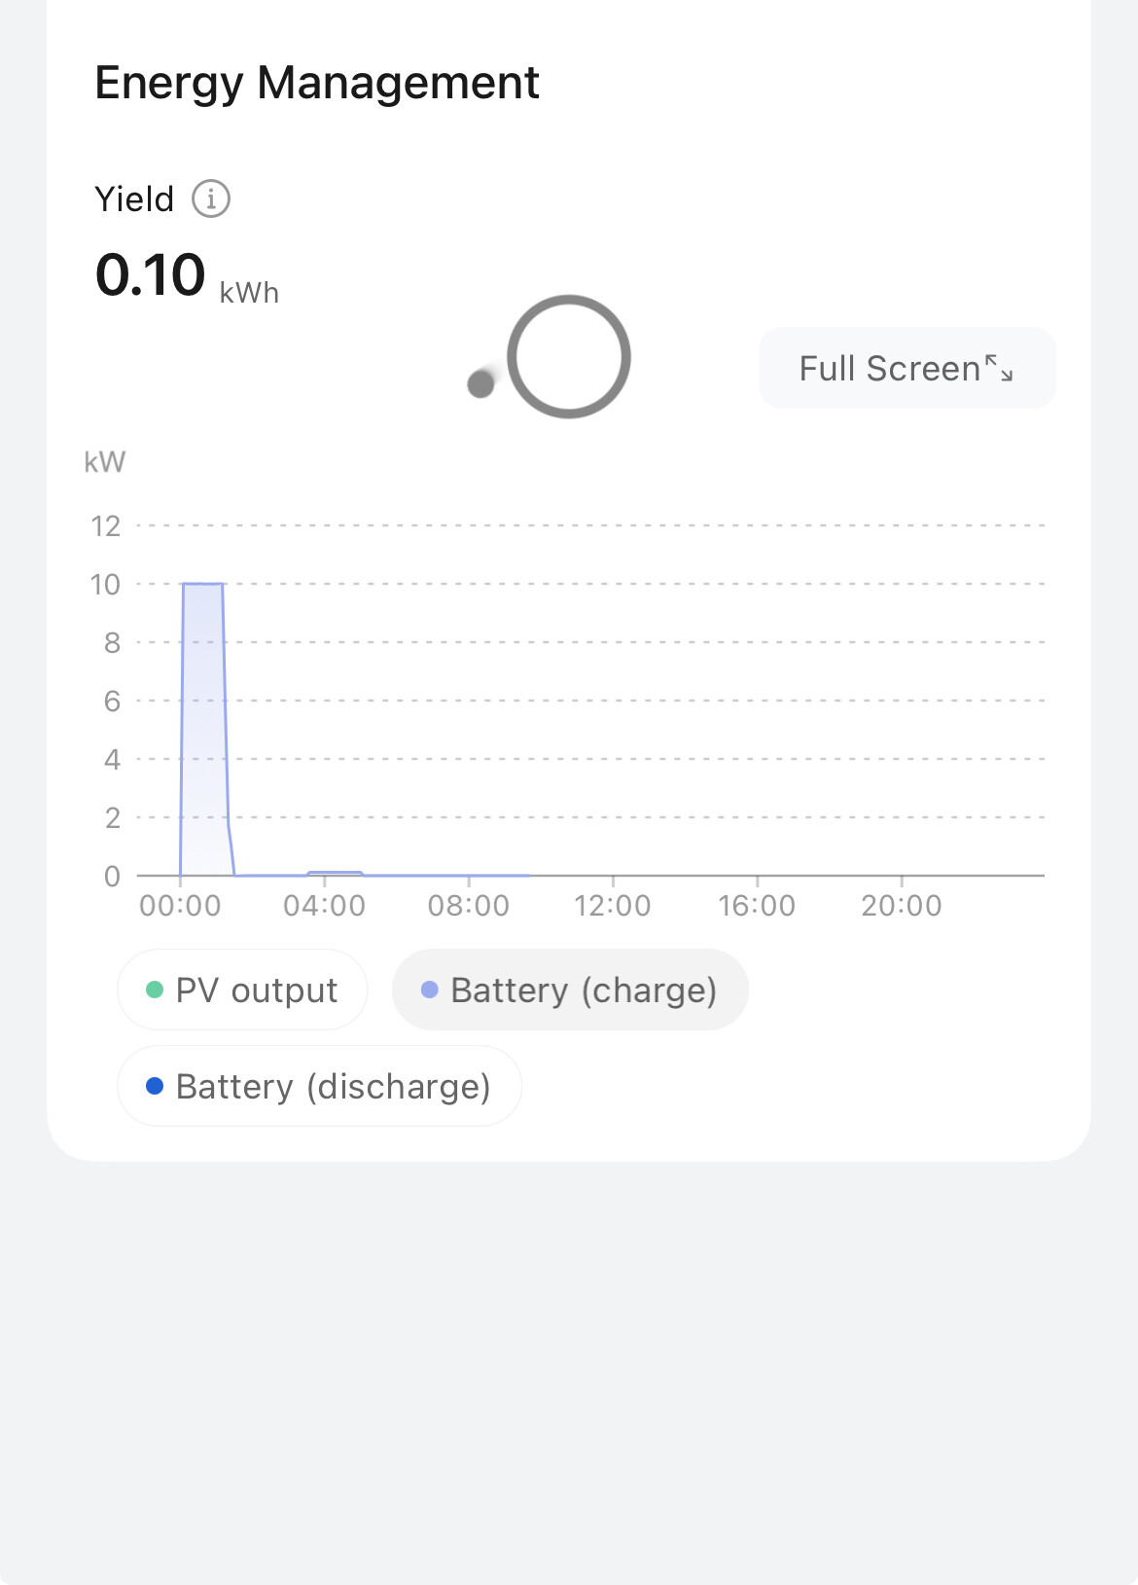Open the chart in Full Screen
Image resolution: width=1138 pixels, height=1585 pixels.
tap(907, 368)
